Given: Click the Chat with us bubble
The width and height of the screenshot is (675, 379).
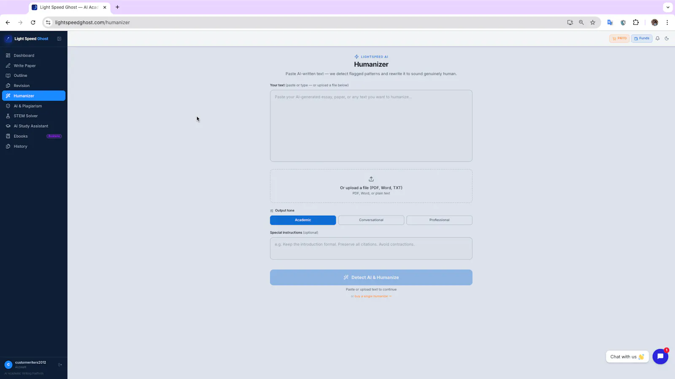Looking at the screenshot, I should click(x=627, y=357).
